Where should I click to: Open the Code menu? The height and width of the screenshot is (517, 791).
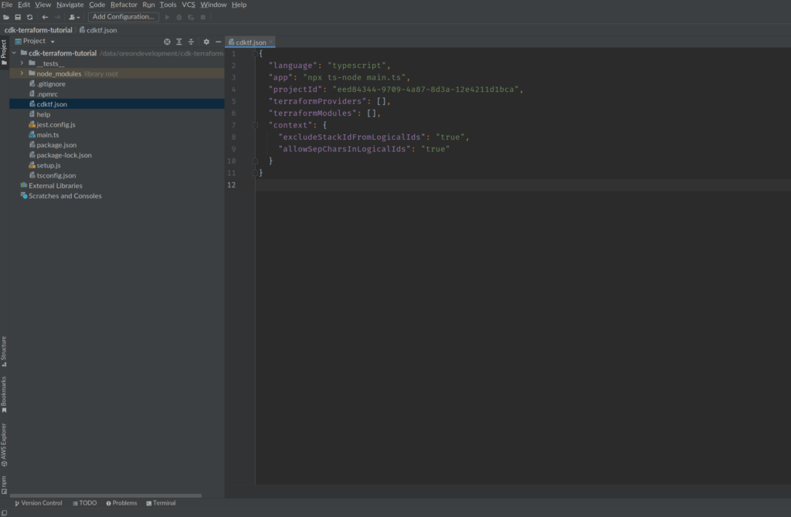pyautogui.click(x=97, y=5)
